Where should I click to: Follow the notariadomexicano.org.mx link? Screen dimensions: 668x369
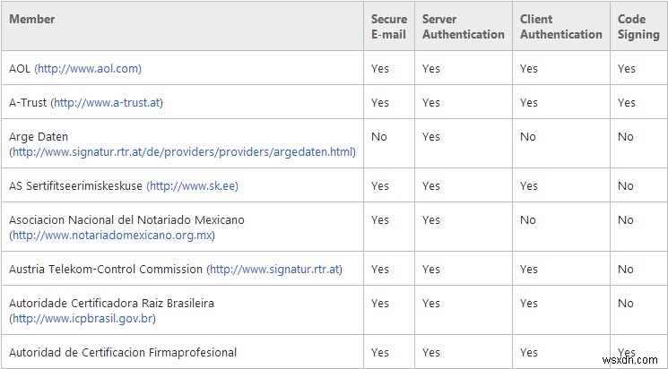[x=112, y=236]
